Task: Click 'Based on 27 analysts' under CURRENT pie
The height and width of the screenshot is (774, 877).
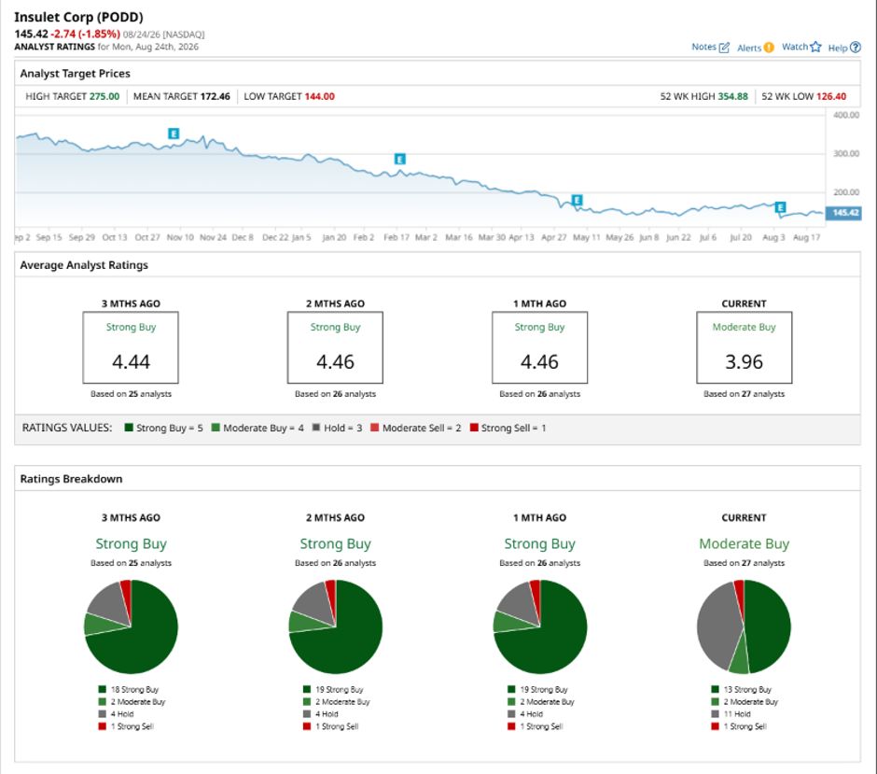Action: pos(744,563)
